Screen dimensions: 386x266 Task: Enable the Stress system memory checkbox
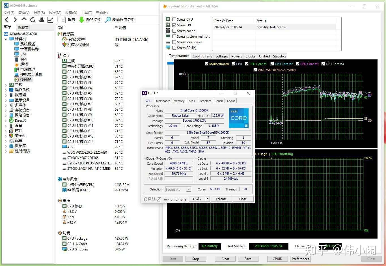point(174,37)
